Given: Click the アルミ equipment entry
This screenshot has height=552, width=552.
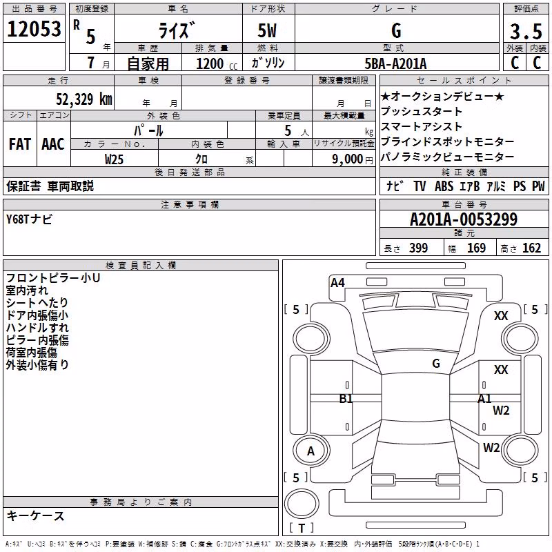Looking at the screenshot, I should coord(496,186).
